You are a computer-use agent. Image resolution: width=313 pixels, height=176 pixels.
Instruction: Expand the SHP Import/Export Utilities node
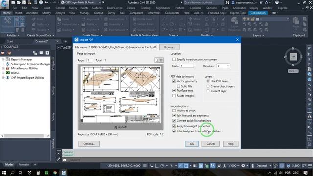pos(3,78)
